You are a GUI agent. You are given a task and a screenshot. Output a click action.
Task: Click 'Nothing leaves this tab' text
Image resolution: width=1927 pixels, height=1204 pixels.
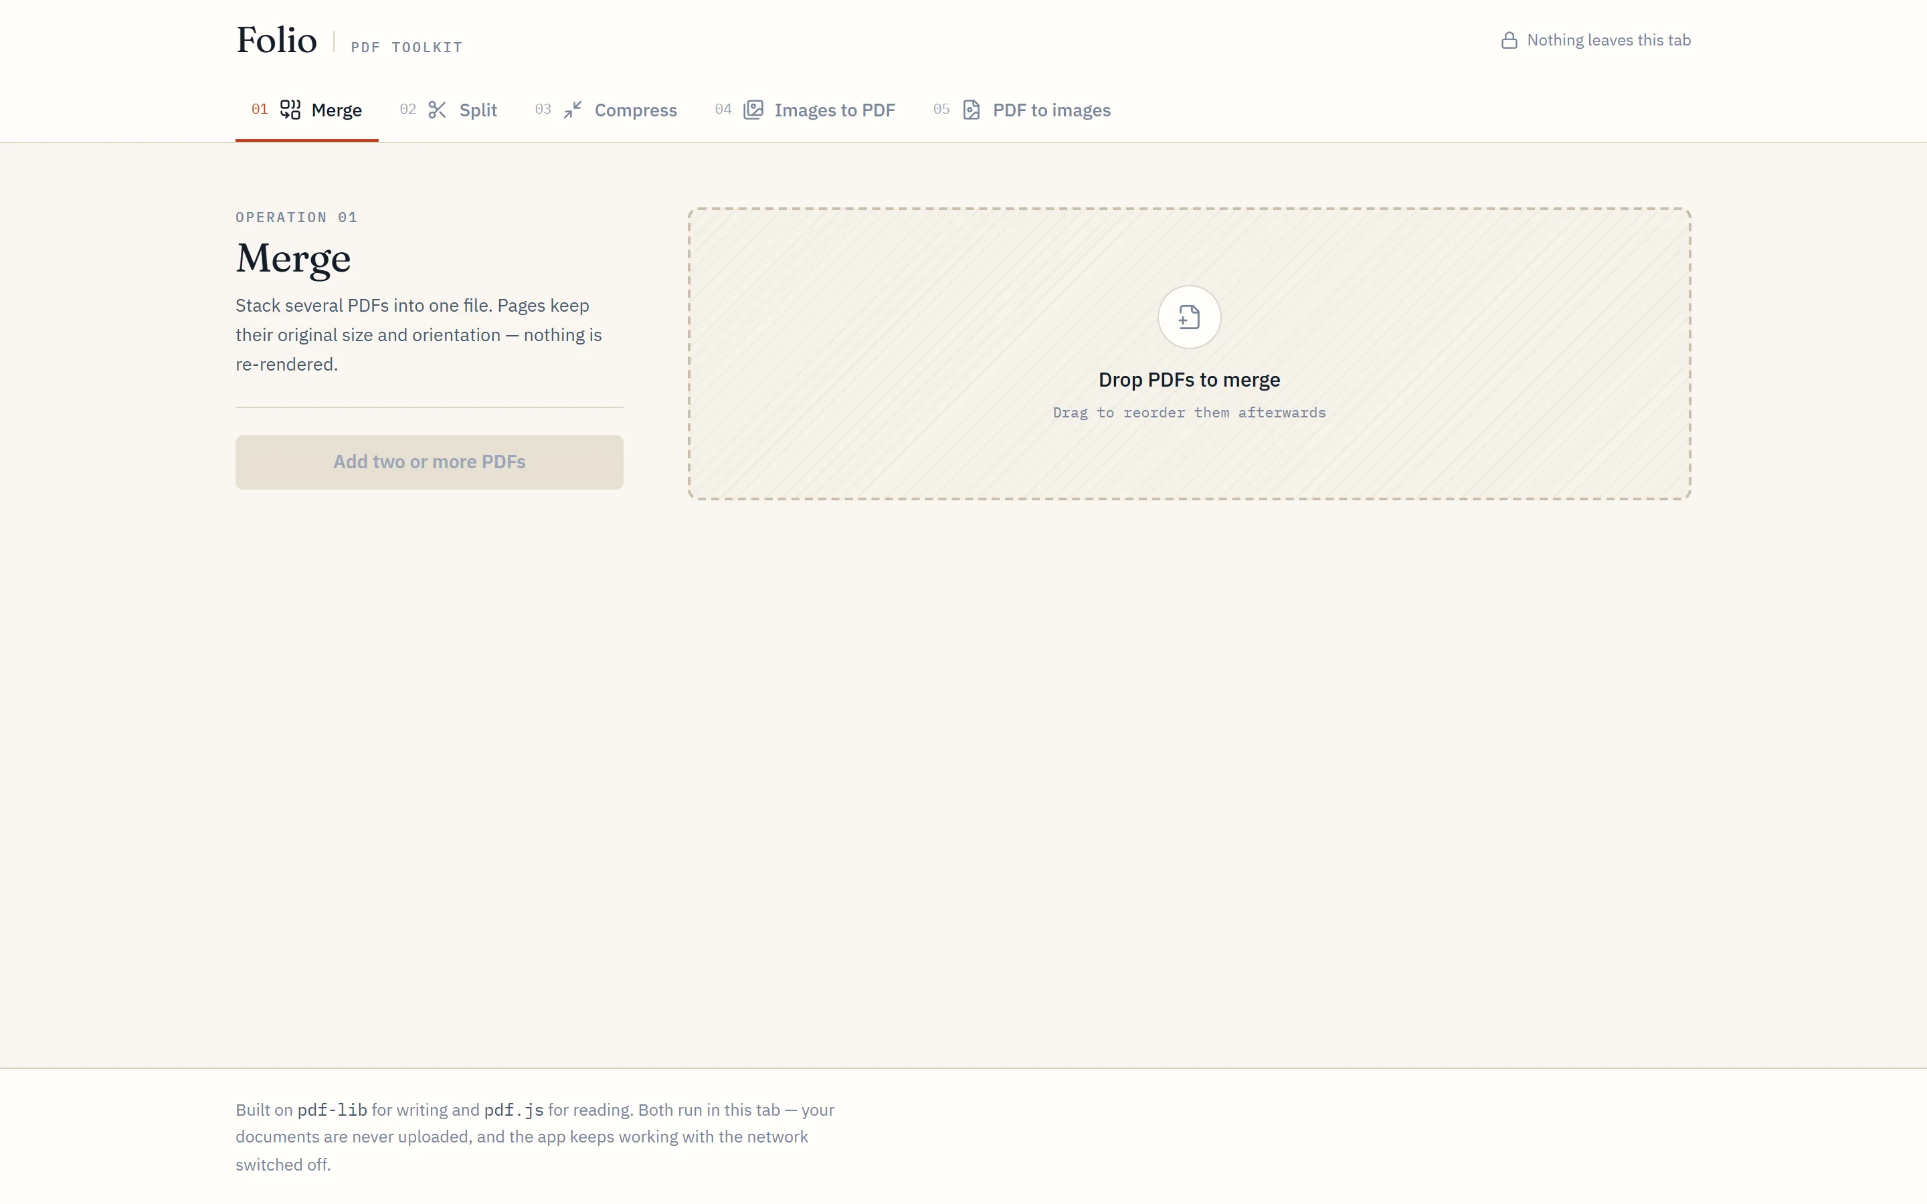[x=1609, y=41]
